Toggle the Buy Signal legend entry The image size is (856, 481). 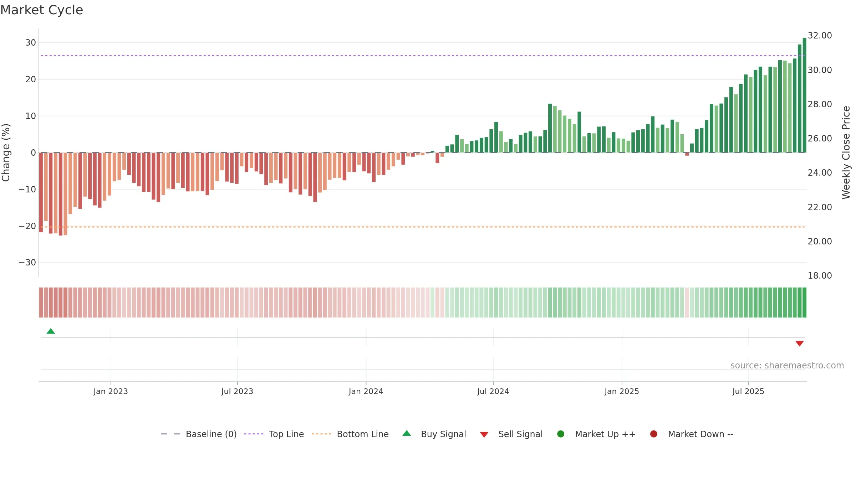[434, 434]
